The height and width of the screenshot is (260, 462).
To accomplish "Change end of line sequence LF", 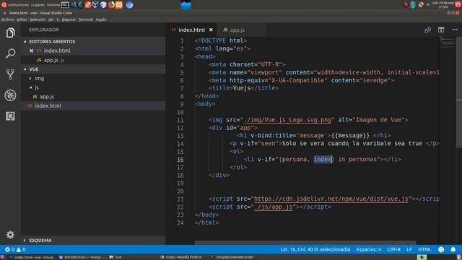I will 409,249.
